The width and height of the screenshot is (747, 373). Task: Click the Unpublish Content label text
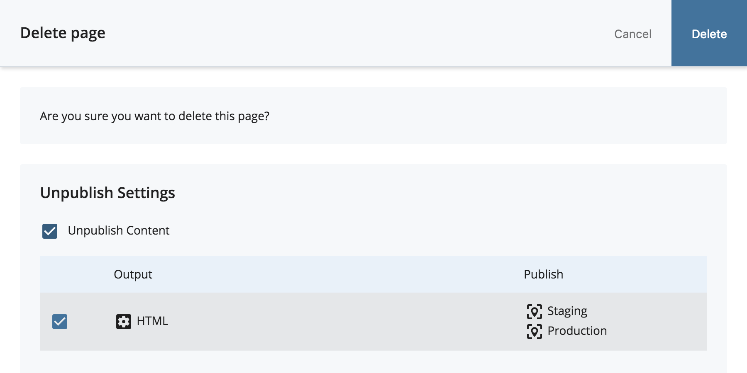pos(119,230)
